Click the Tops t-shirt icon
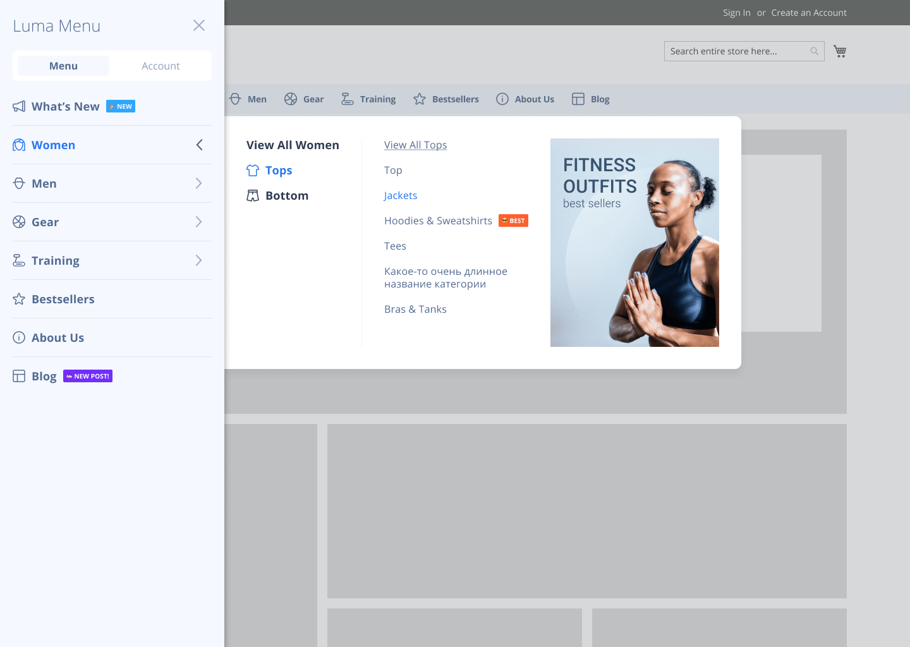 click(253, 171)
